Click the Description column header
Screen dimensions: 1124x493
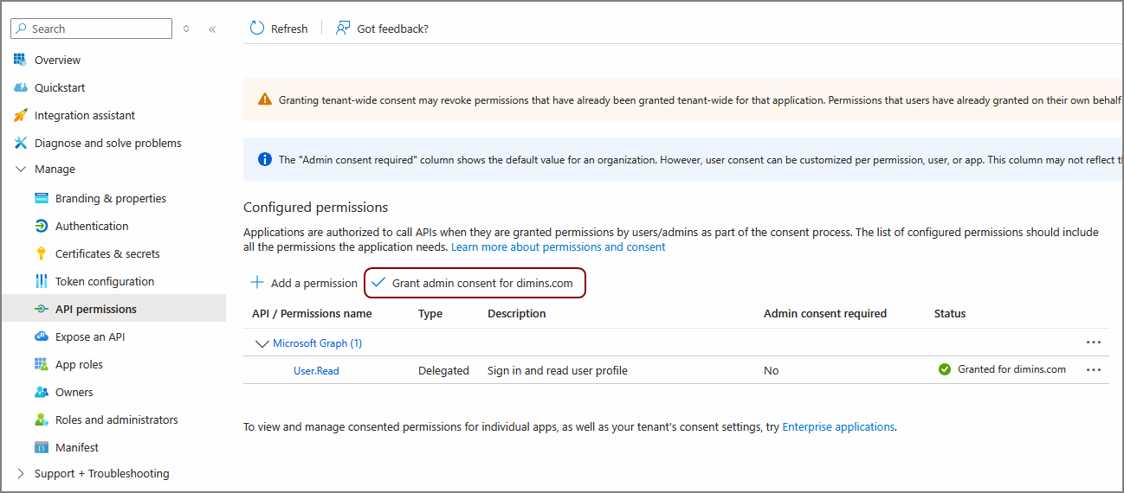[517, 313]
